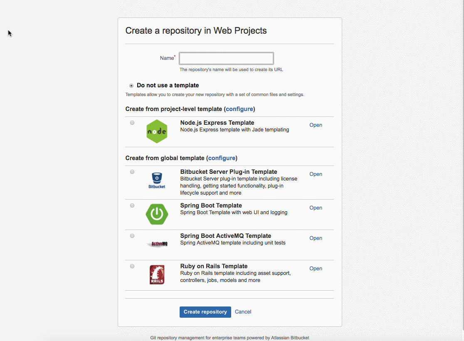Open the Ruby on Rails Template link
The image size is (464, 341).
pos(316,269)
